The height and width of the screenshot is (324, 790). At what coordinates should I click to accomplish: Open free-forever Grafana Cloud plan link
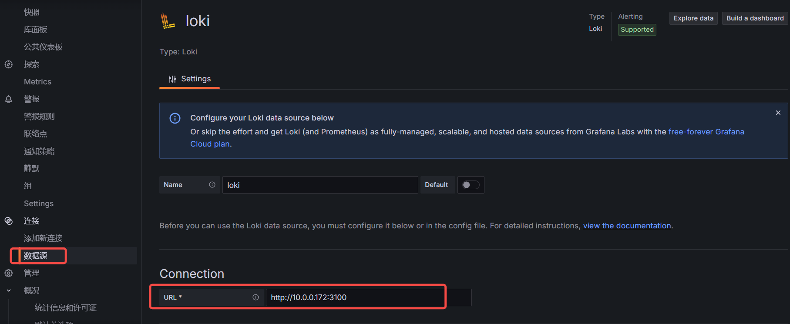tap(706, 132)
